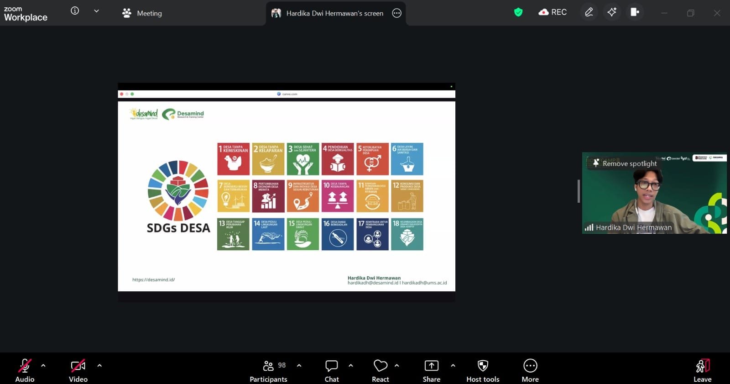Click the Desamind Research & Training Center logo
730x384 pixels.
[x=183, y=114]
